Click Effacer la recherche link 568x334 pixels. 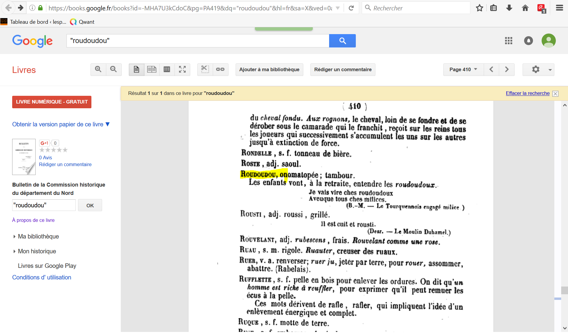pyautogui.click(x=527, y=93)
